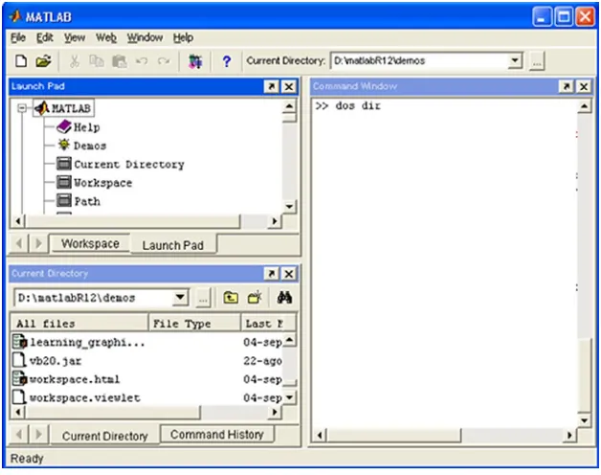Click the MATLAB title bar logo icon
Image resolution: width=601 pixels, height=475 pixels.
click(x=15, y=16)
